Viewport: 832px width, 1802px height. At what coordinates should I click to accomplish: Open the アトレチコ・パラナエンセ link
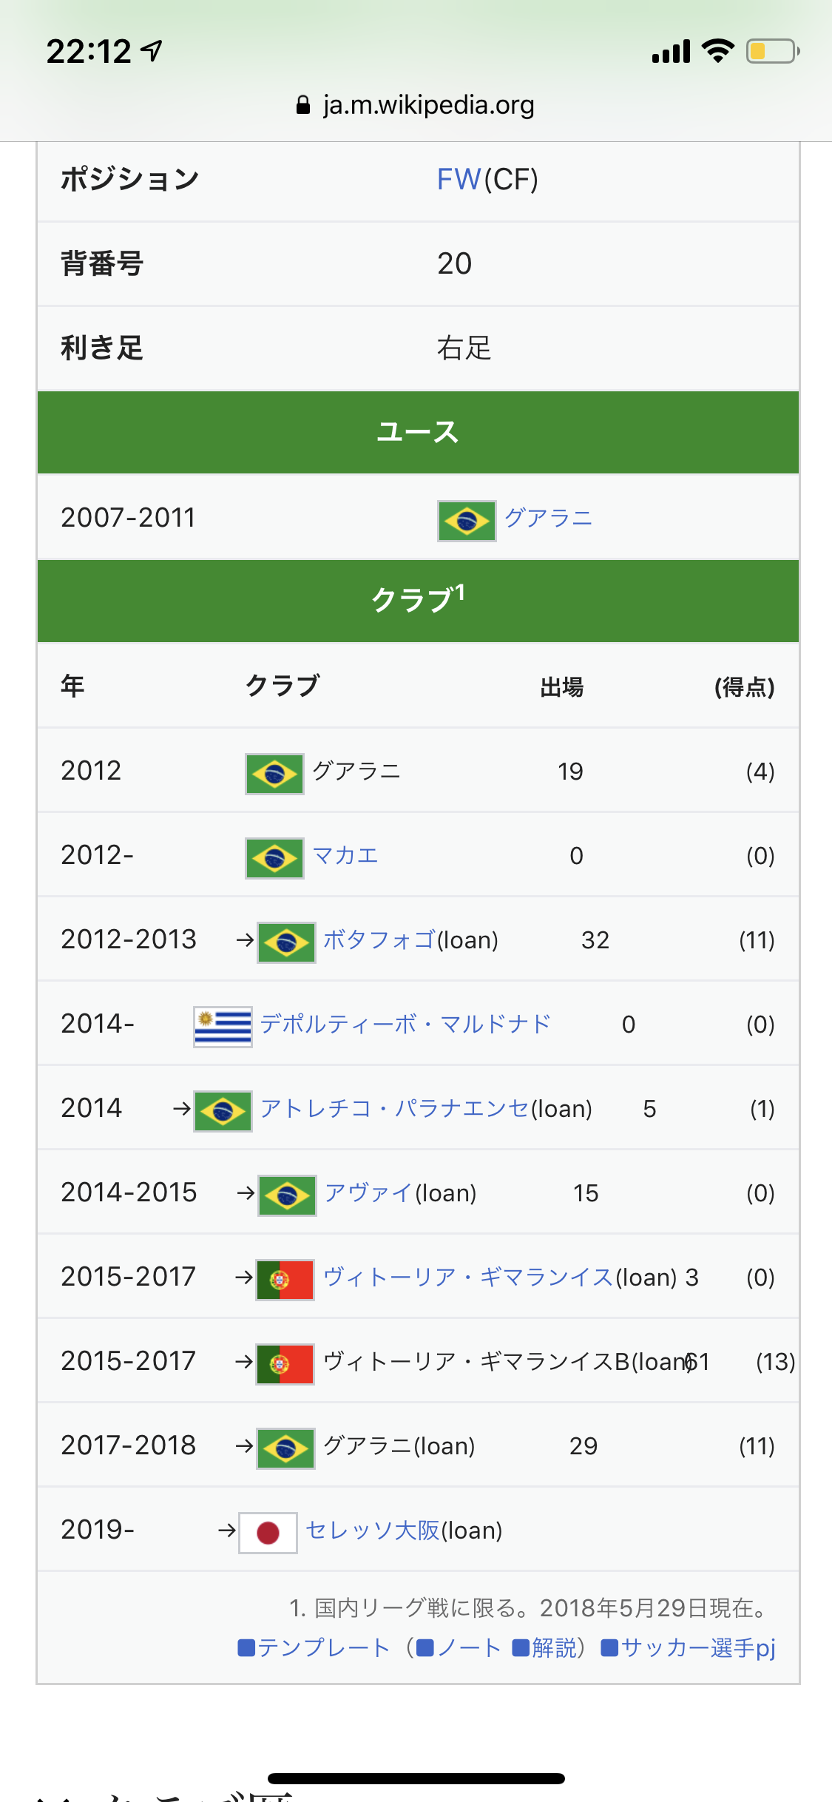pos(394,1109)
